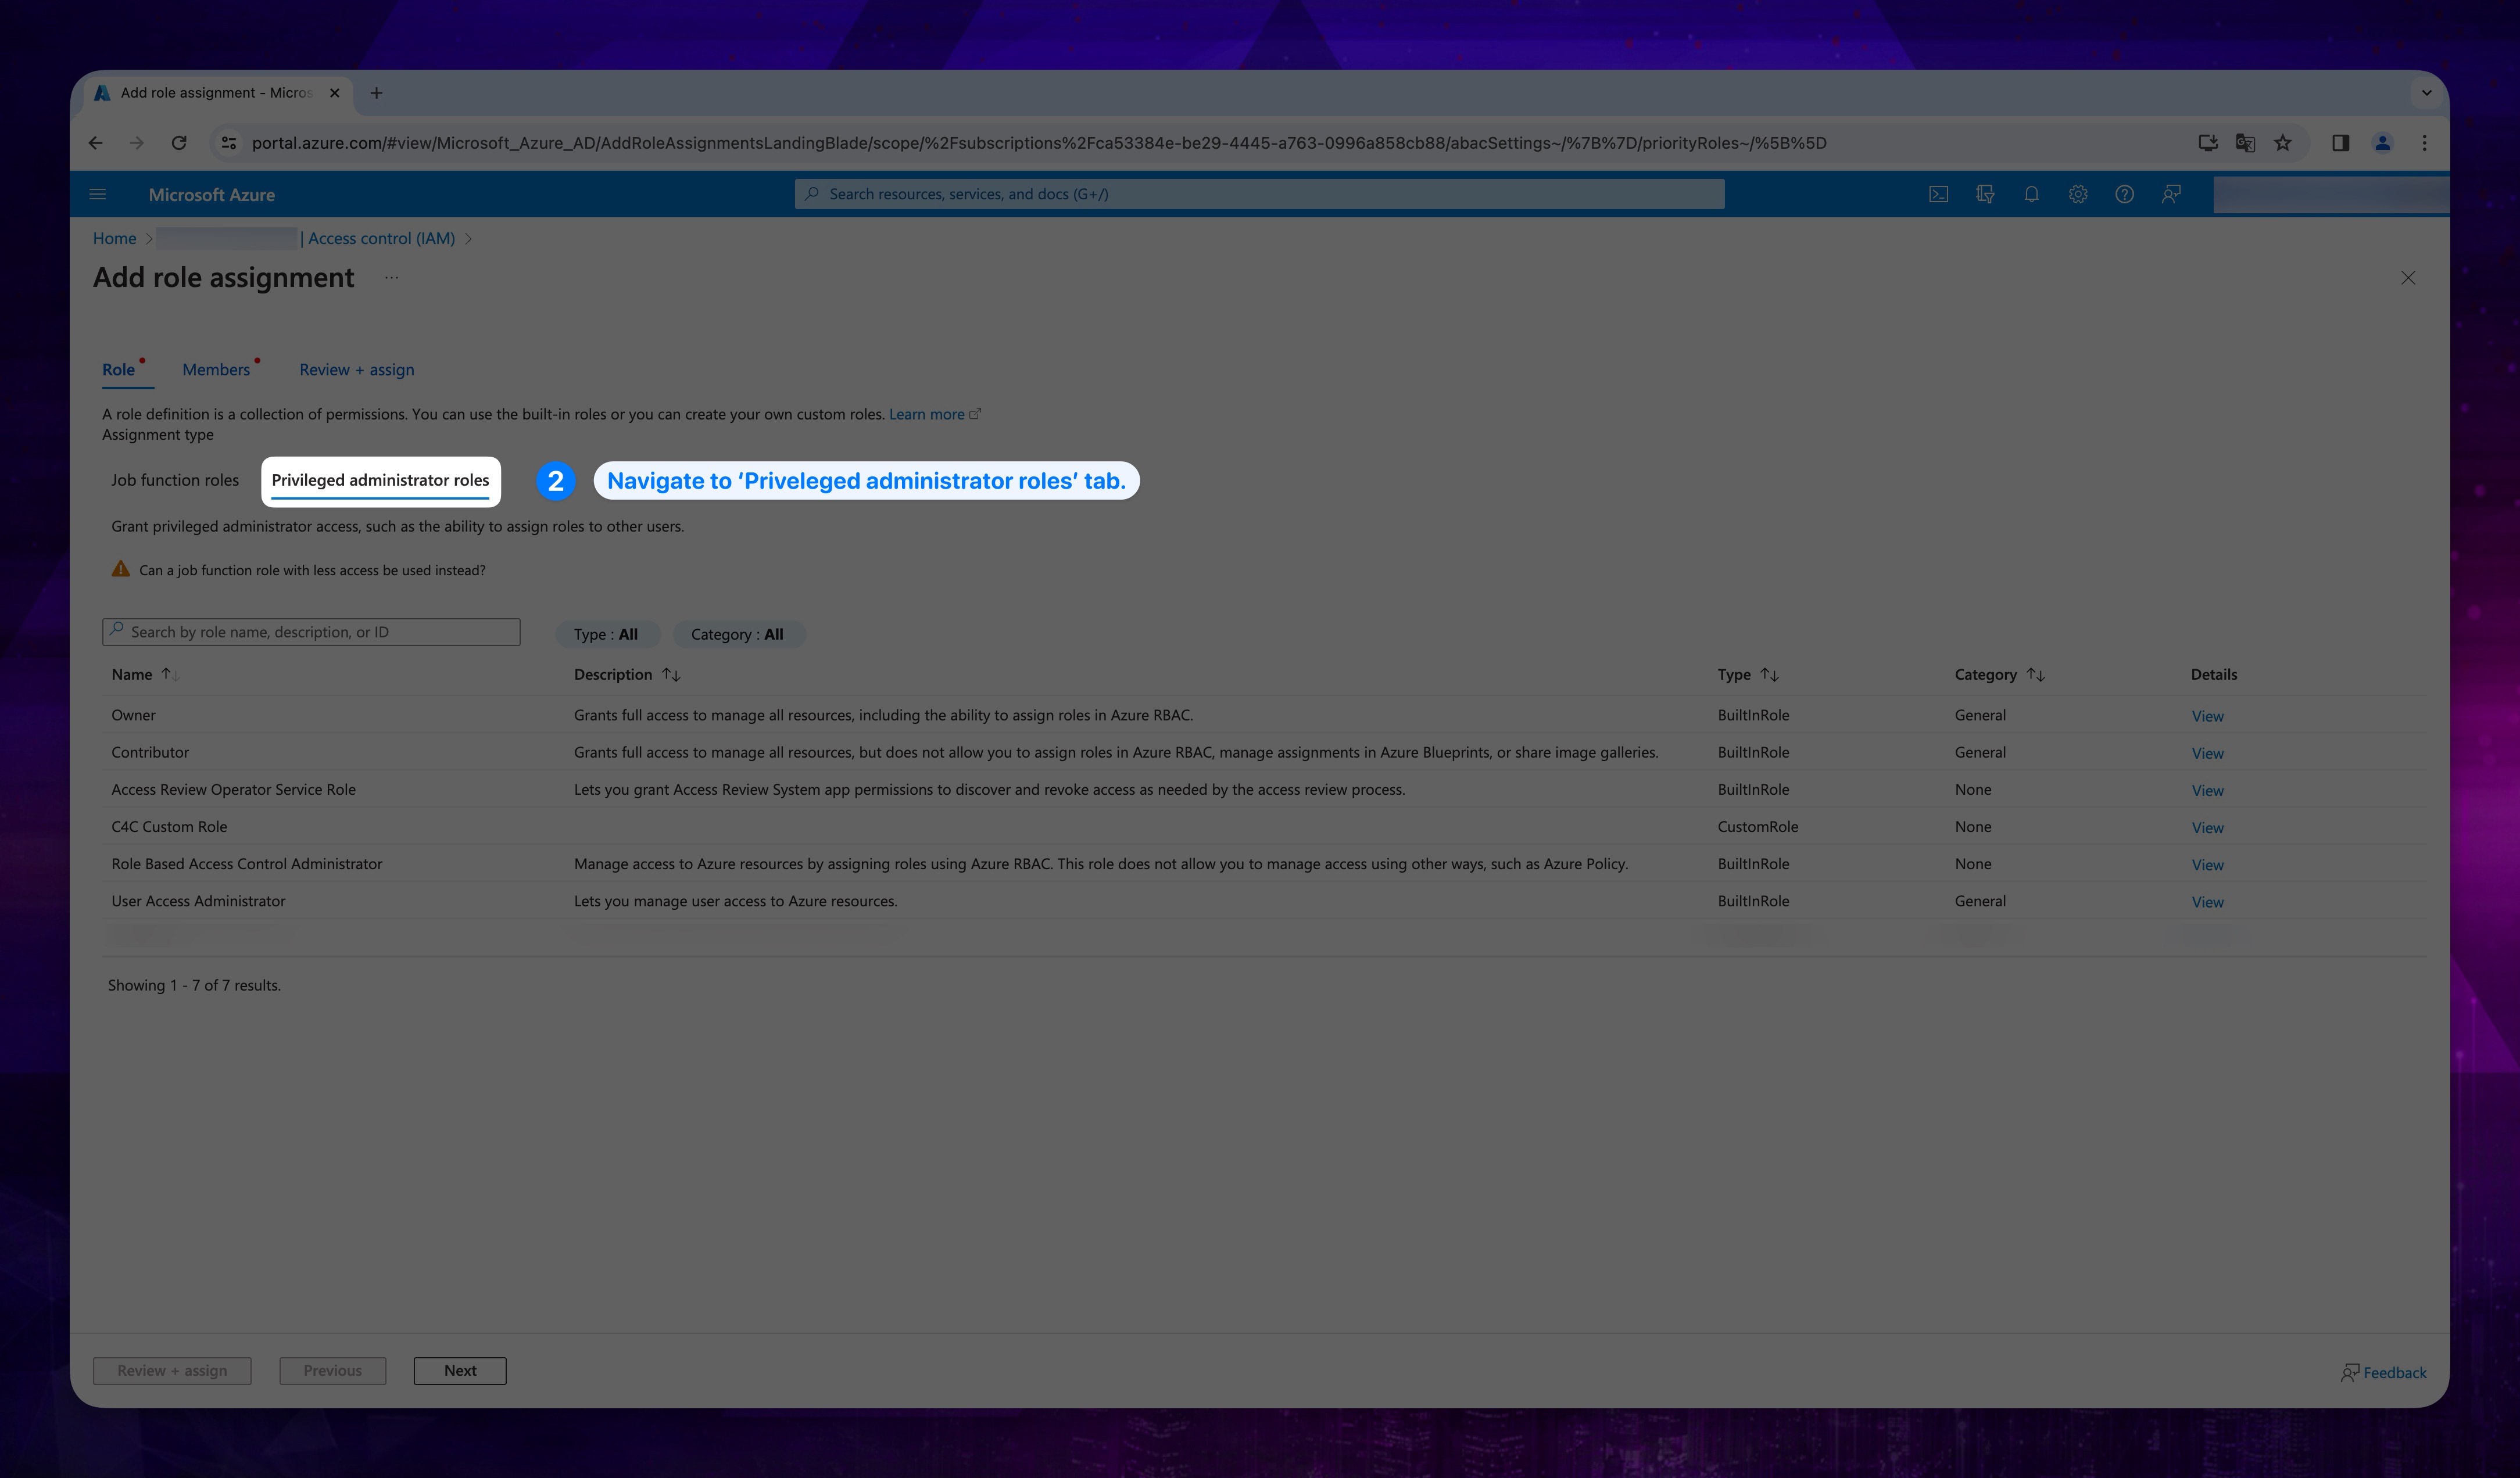The width and height of the screenshot is (2520, 1478).
Task: Go back using the browser back arrow
Action: tap(95, 143)
